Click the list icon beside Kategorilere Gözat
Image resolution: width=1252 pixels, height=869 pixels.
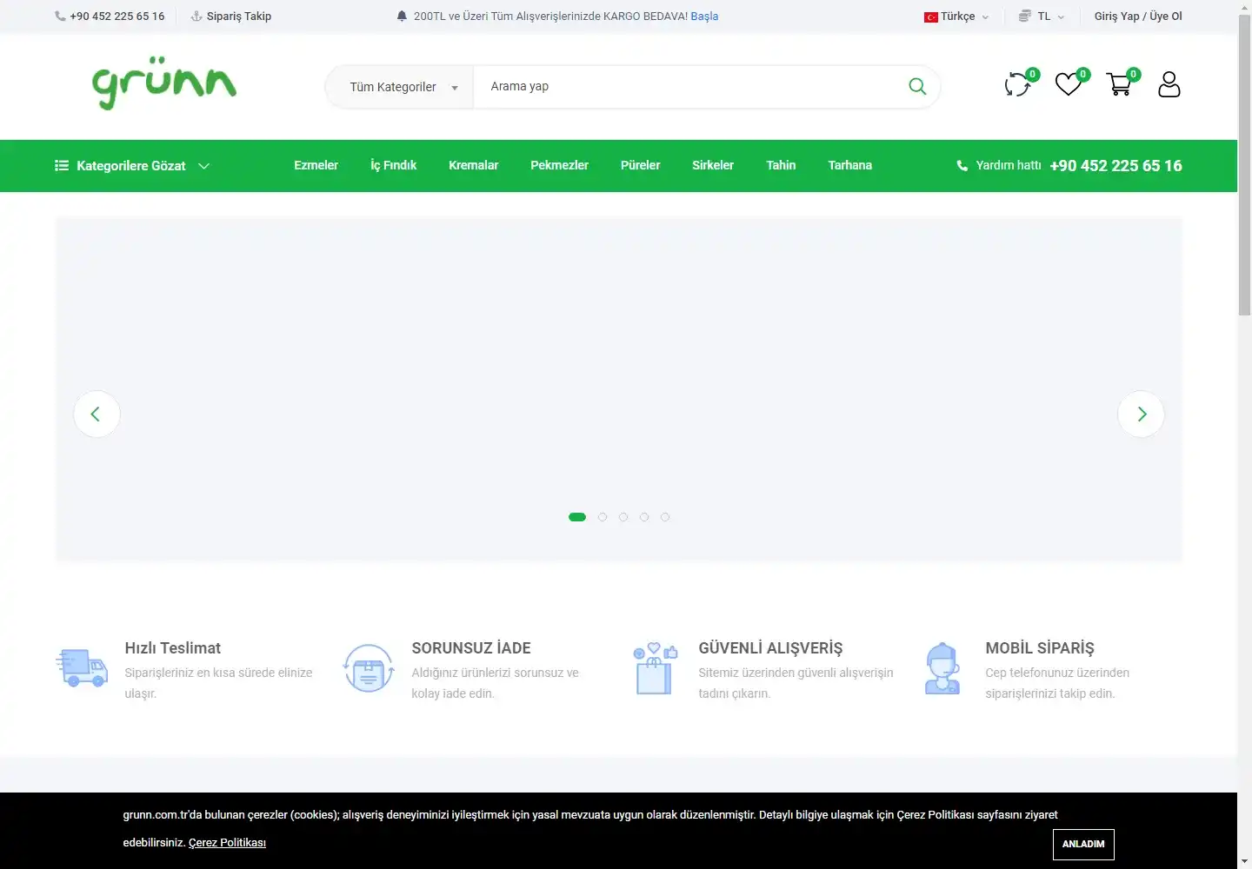62,165
